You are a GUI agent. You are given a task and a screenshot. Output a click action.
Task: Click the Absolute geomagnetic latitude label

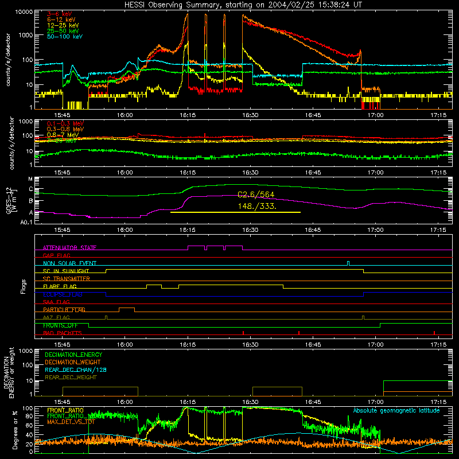(x=396, y=411)
